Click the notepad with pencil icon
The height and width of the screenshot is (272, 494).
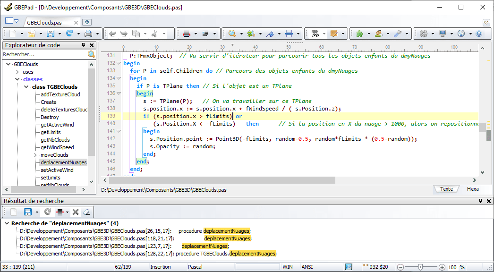334,34
